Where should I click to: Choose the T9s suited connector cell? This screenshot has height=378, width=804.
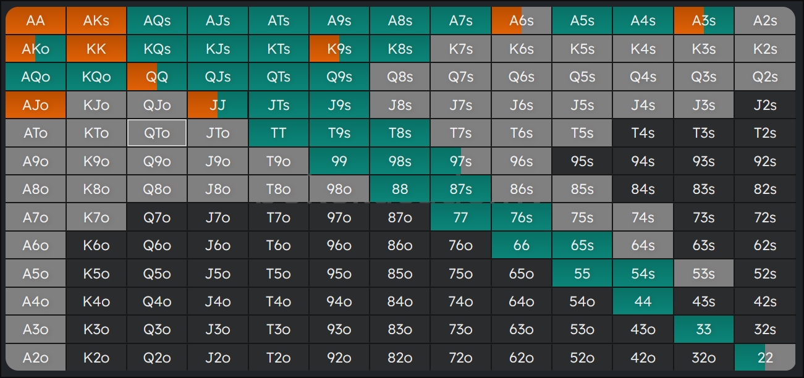click(339, 133)
